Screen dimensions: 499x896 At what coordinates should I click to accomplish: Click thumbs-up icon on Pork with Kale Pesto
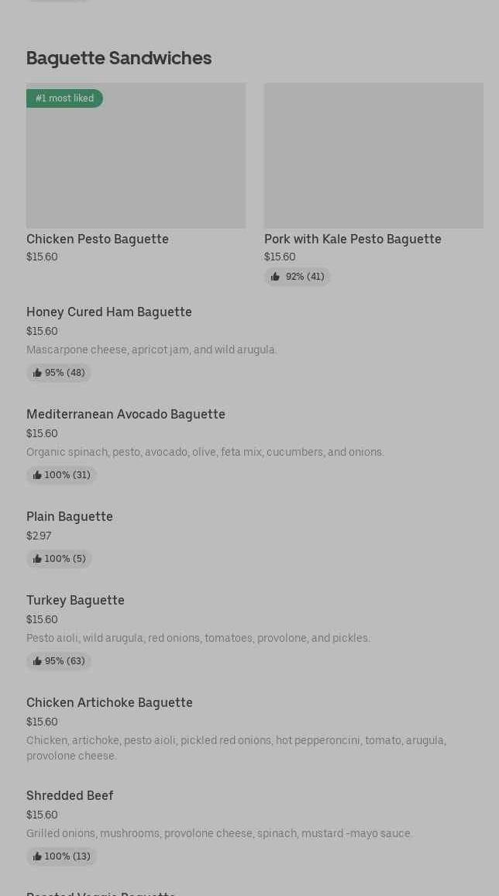click(x=275, y=277)
